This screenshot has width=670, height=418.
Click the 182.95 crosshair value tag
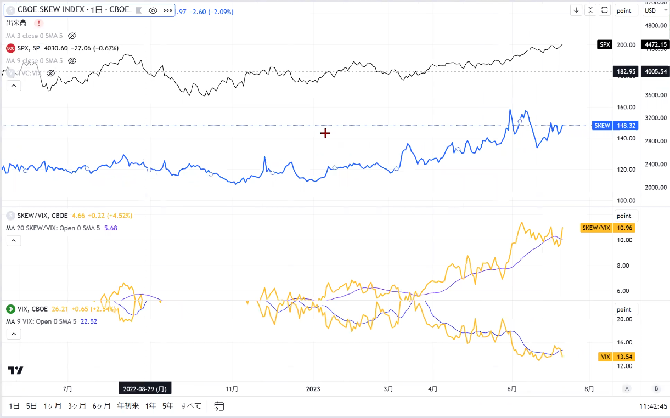coord(626,71)
